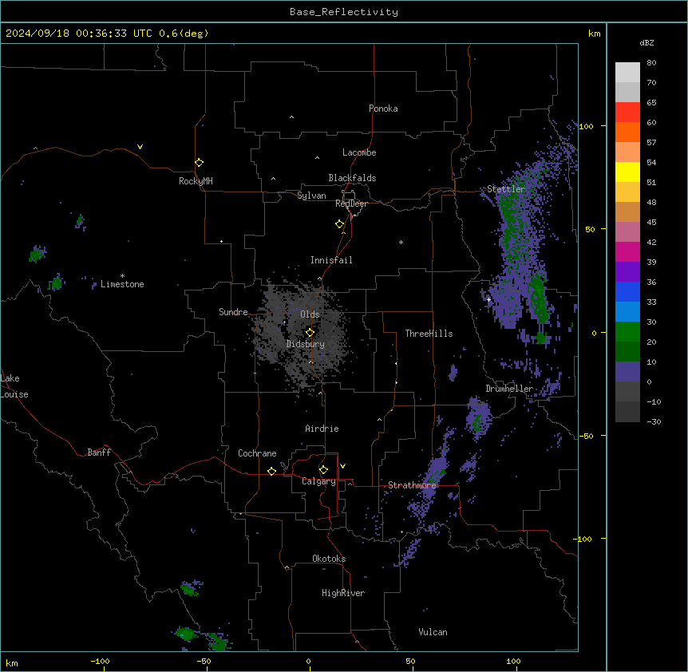Click the Sylvan label

[x=311, y=196]
